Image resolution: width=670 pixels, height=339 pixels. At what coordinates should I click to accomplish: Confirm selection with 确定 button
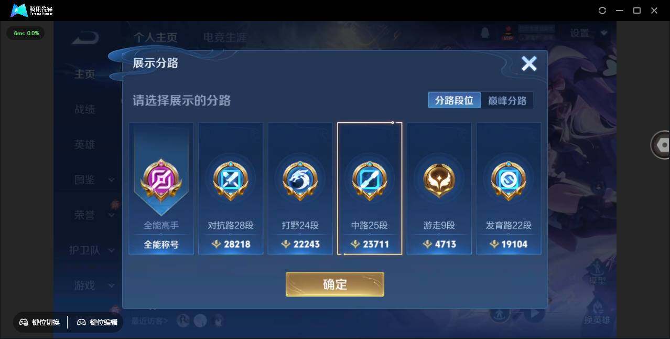(335, 284)
